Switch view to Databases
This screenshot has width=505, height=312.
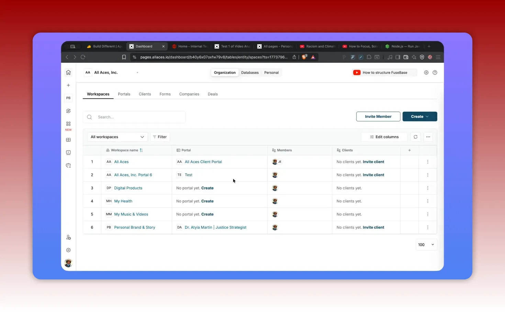point(250,72)
